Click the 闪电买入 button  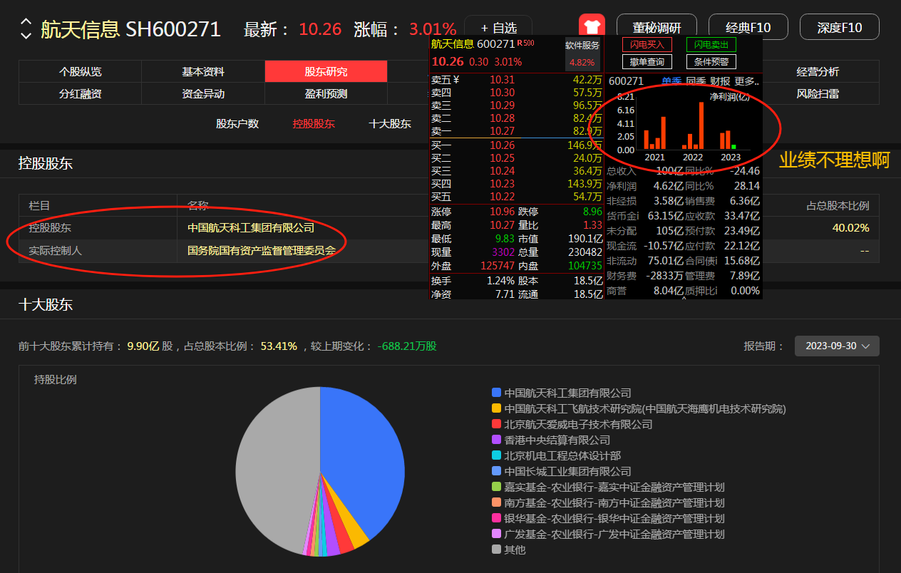(647, 44)
